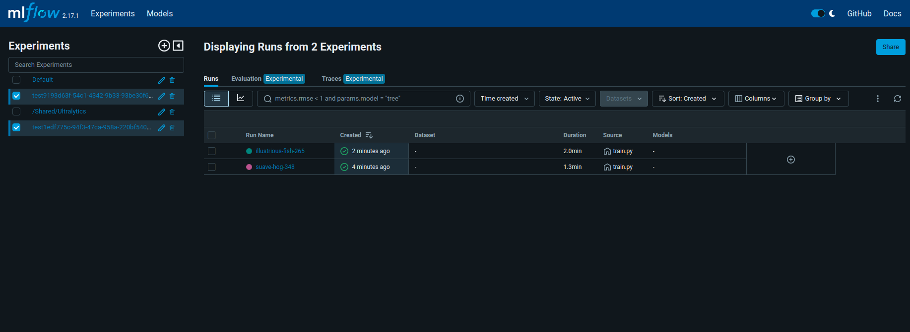Viewport: 910px width, 332px height.
Task: Delete the test1edf775c experiment
Action: [172, 127]
